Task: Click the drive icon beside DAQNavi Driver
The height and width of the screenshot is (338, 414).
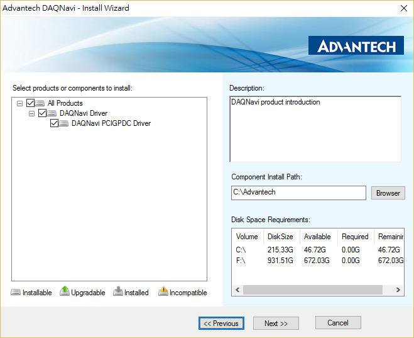Action: pyautogui.click(x=52, y=113)
